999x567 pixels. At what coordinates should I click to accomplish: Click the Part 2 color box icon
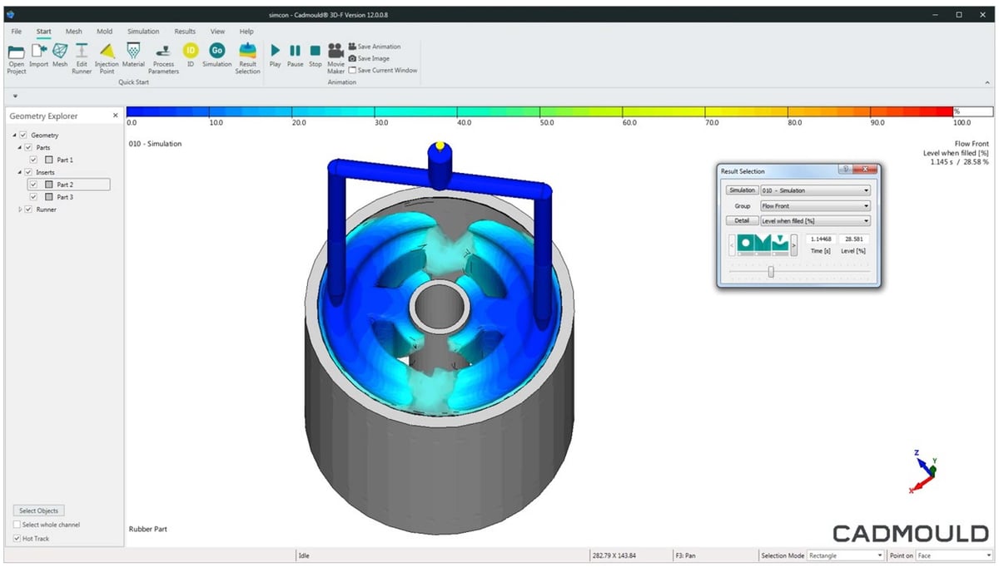coord(49,185)
